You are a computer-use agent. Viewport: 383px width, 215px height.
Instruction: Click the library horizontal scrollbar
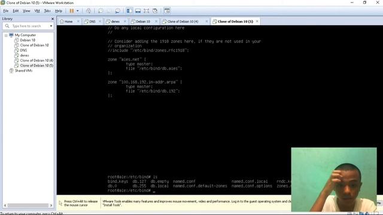pyautogui.click(x=28, y=205)
